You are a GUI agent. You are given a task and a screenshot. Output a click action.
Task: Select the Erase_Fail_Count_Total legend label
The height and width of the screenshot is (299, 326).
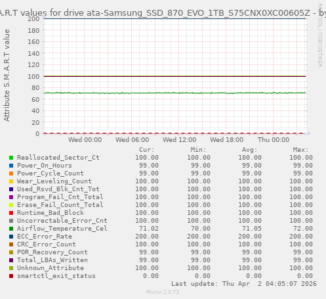click(x=60, y=205)
